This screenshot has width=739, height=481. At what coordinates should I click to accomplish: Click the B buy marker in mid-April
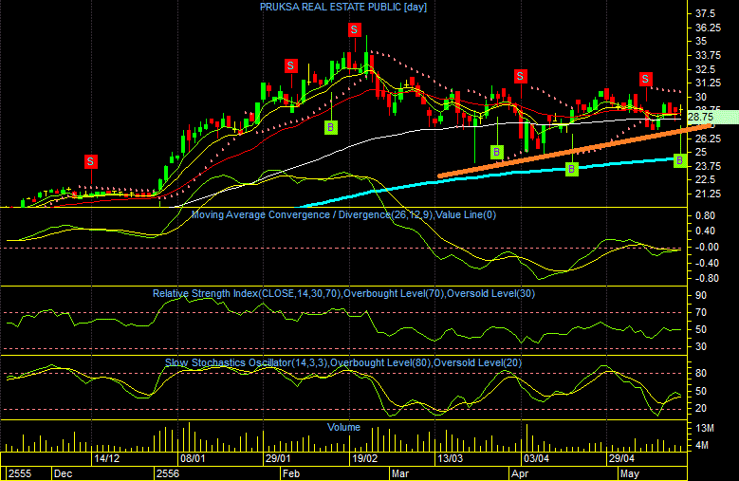[572, 169]
